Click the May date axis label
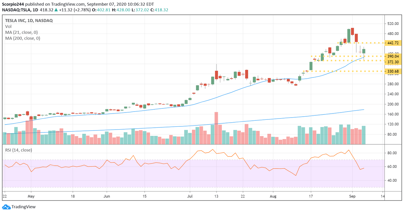Screen dimensions: 404x213 coord(31,196)
